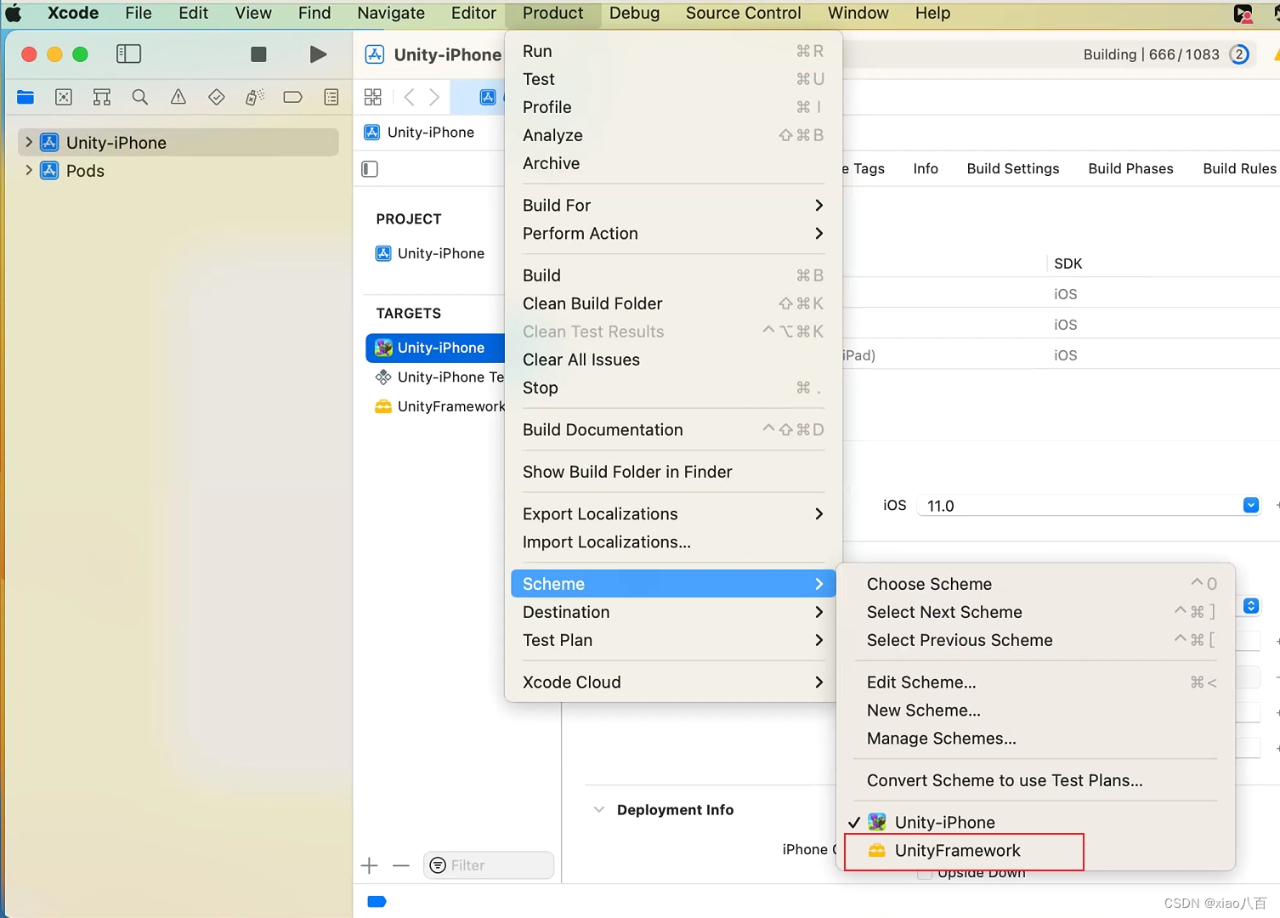Open the Export Localizations submenu
1280x918 pixels.
click(673, 514)
